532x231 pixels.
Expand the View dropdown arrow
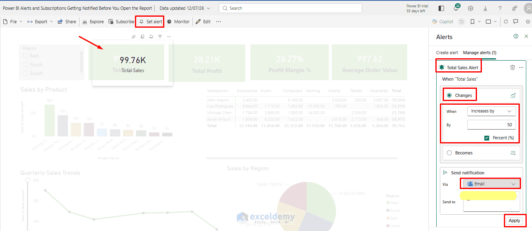496,22
